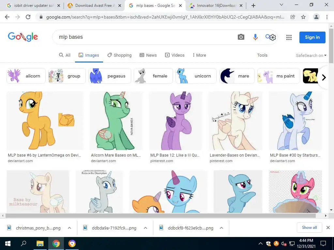
Task: Open the cream Lavender-Bases image
Action: pyautogui.click(x=235, y=121)
